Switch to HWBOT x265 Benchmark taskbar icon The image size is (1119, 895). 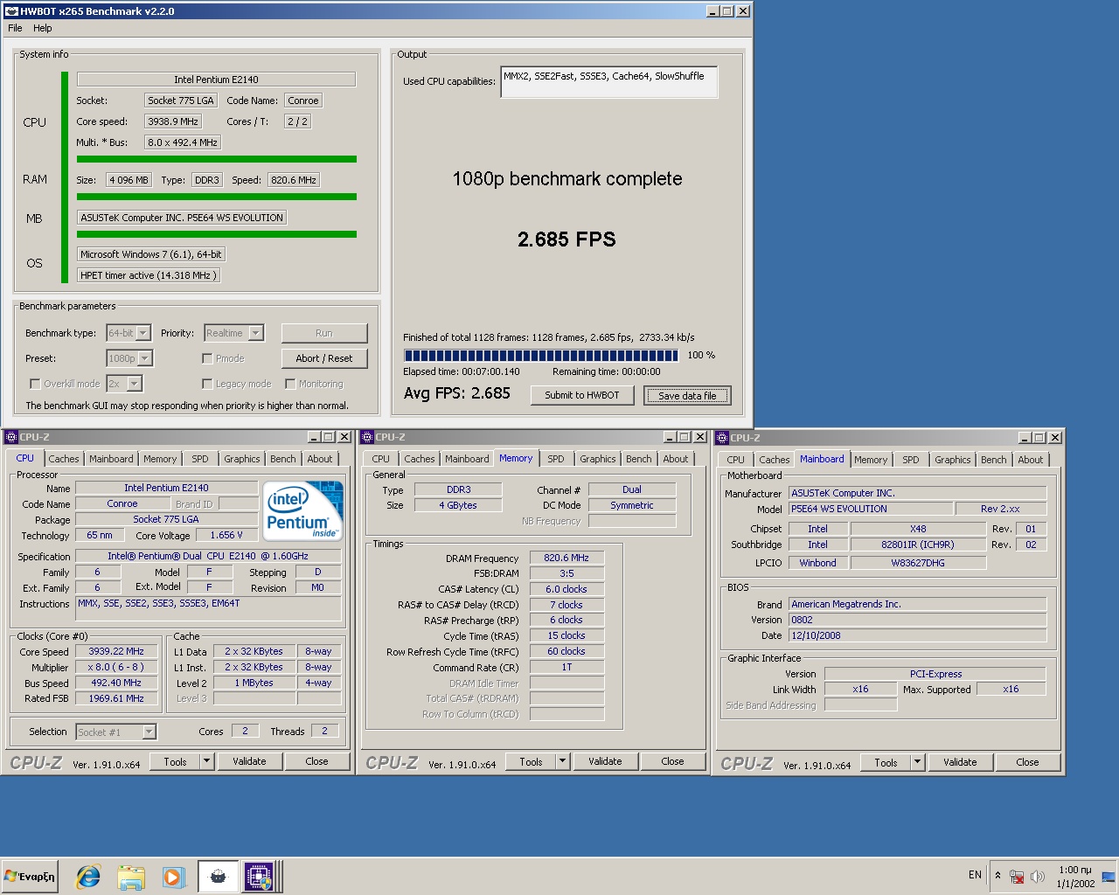(218, 876)
